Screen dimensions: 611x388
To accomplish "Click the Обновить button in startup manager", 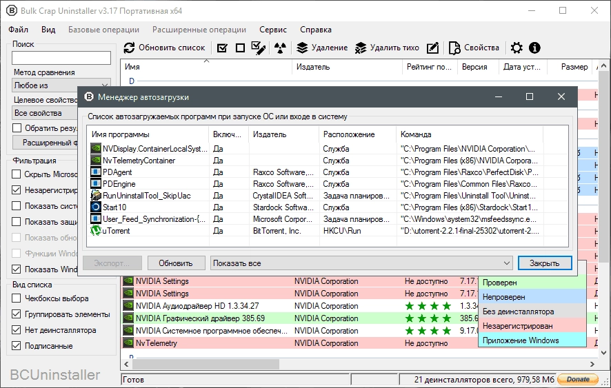I will [x=176, y=263].
